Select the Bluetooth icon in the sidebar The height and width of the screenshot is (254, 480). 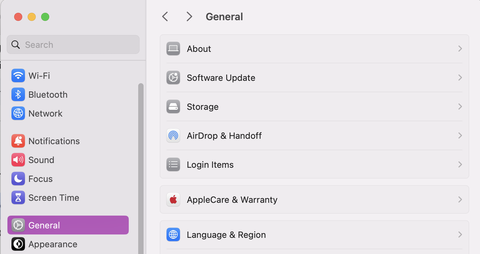pos(18,94)
